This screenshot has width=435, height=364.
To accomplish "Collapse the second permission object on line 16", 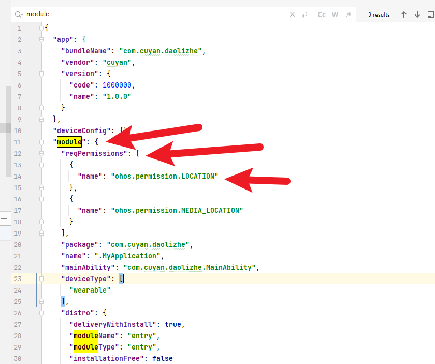I will 41,199.
